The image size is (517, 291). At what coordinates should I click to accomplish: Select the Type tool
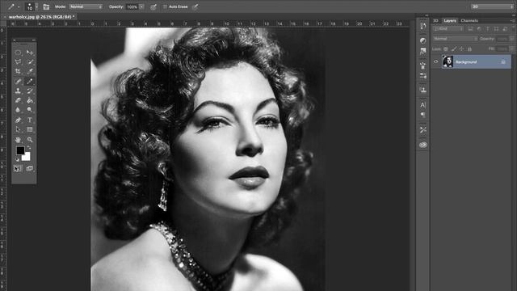tap(30, 120)
